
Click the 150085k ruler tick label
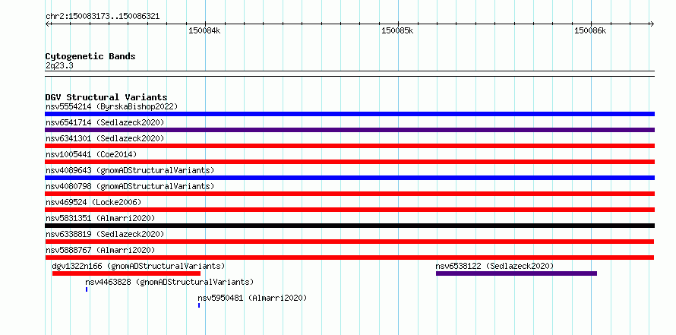(x=397, y=30)
